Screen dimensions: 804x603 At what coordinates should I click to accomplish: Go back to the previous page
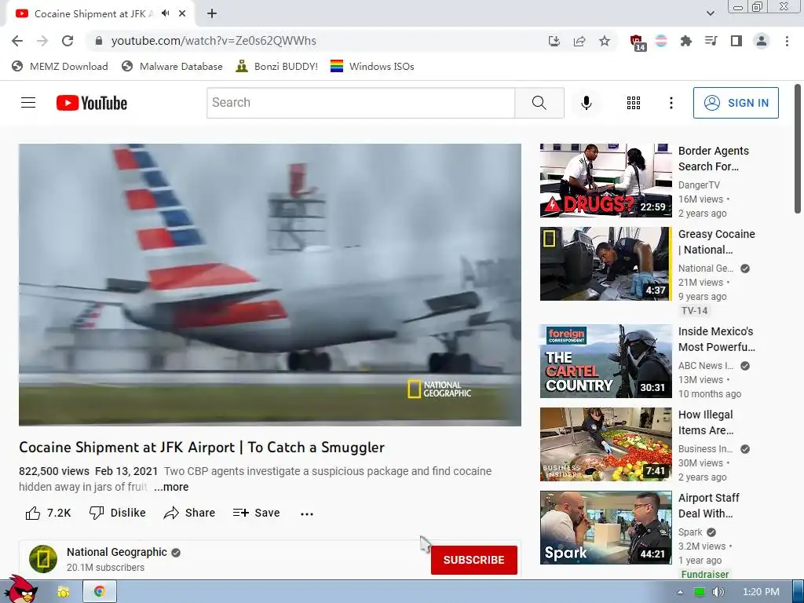pos(17,41)
